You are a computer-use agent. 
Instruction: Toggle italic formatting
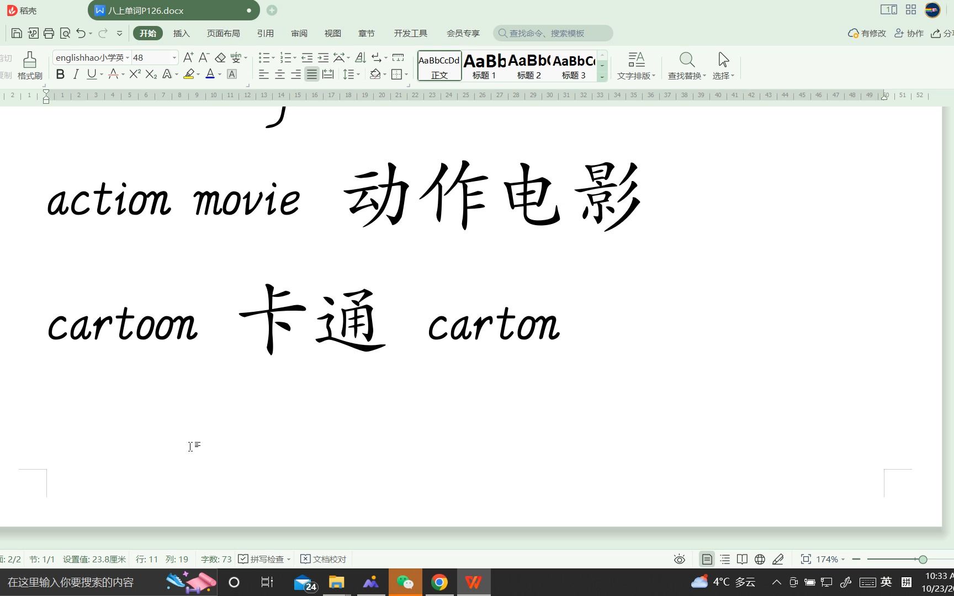(x=76, y=74)
